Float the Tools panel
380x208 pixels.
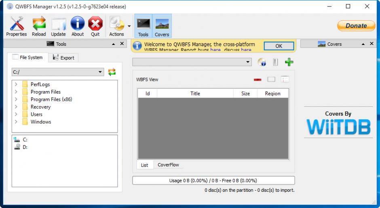tap(114, 44)
